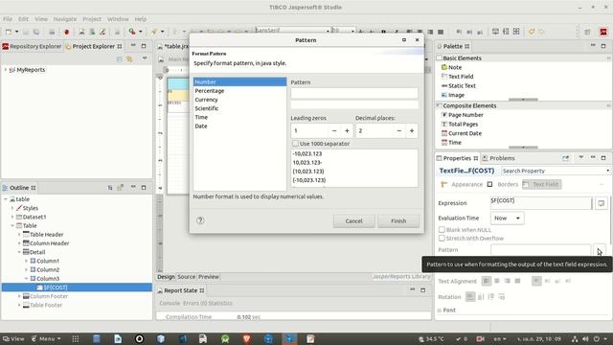Expand Table Header node in Outline
The height and width of the screenshot is (345, 613).
pyautogui.click(x=19, y=234)
